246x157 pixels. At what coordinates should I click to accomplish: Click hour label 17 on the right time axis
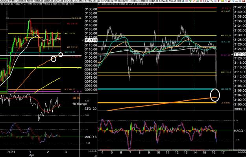click(x=223, y=152)
